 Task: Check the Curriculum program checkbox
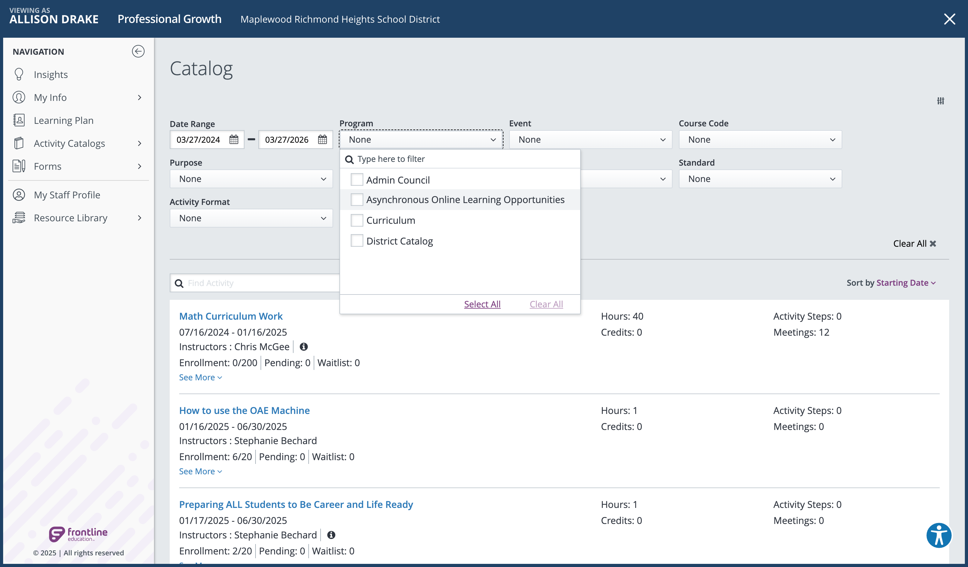357,221
